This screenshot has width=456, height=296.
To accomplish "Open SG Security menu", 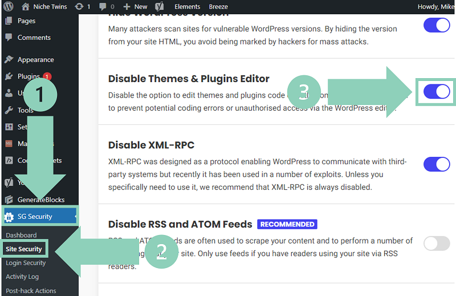I will tap(40, 216).
